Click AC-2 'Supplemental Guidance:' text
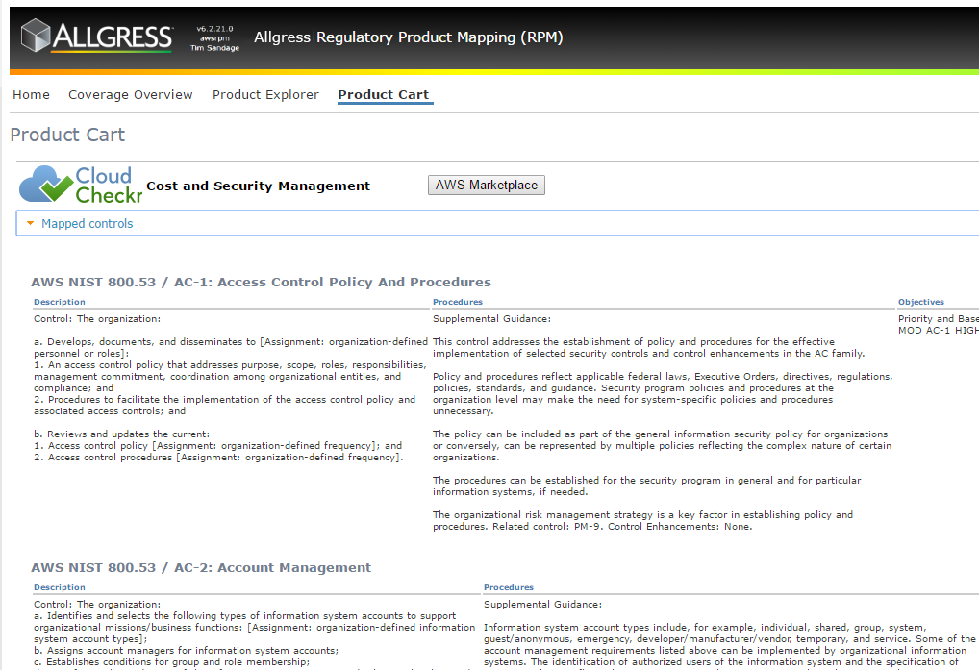979x670 pixels. (542, 605)
